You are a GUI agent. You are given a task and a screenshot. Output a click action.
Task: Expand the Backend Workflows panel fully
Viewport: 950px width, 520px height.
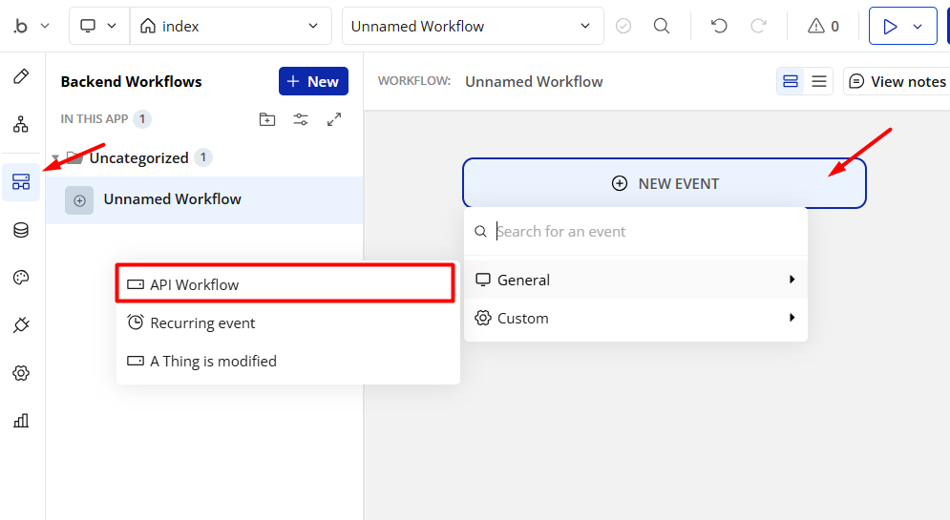[334, 119]
